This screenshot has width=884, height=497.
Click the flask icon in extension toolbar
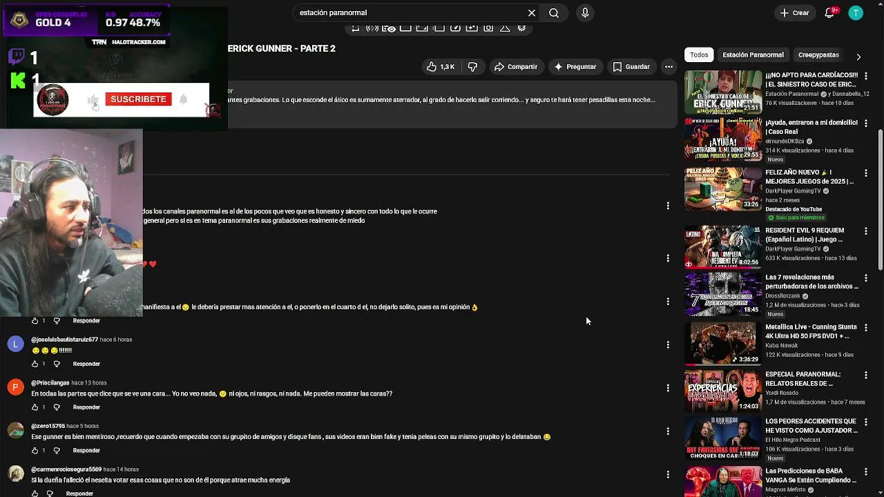click(x=505, y=28)
